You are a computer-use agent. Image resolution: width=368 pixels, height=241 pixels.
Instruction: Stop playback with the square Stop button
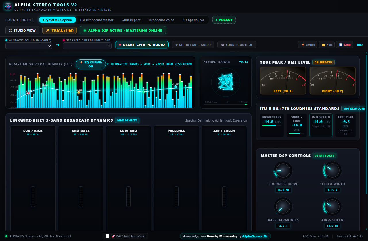[344, 45]
